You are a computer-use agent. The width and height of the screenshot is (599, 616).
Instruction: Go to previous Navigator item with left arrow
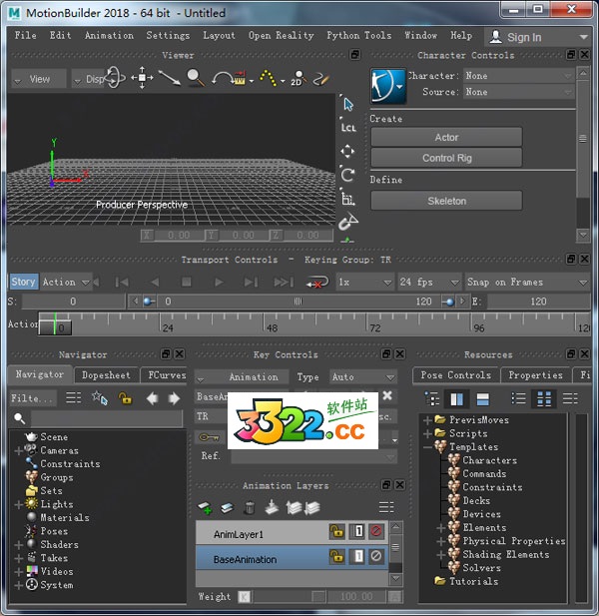coord(153,398)
